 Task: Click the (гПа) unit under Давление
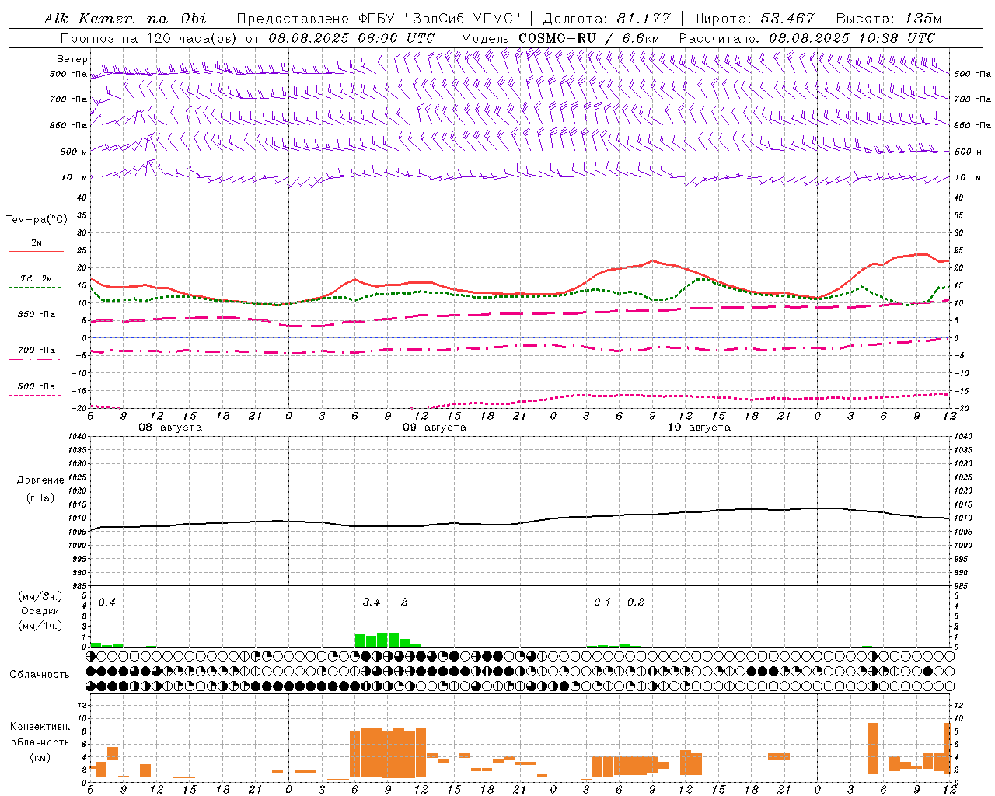tap(40, 497)
